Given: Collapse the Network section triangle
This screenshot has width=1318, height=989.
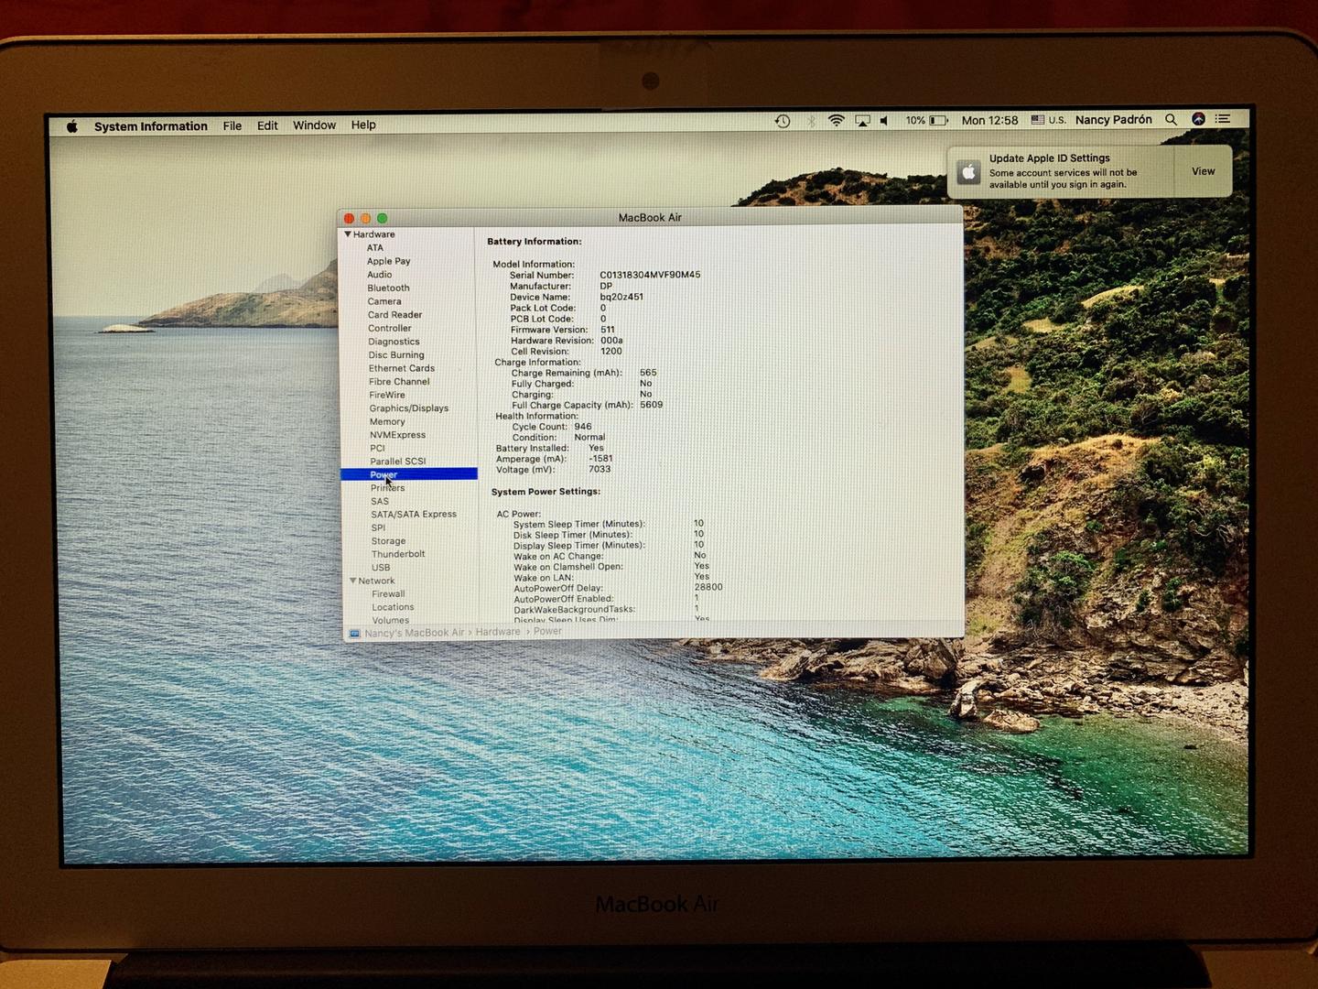Looking at the screenshot, I should point(353,581).
